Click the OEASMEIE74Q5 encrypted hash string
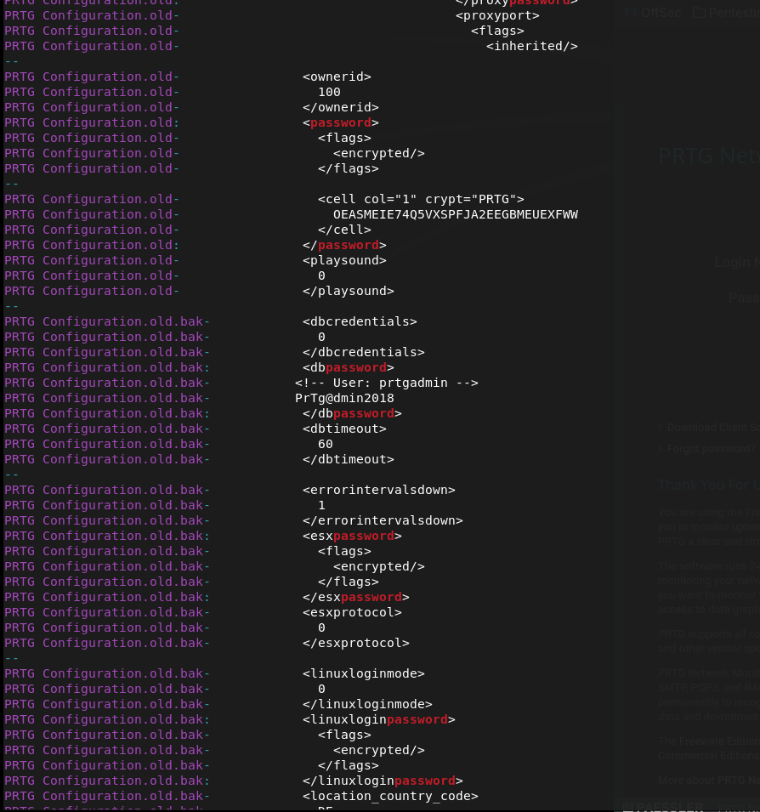 [455, 214]
